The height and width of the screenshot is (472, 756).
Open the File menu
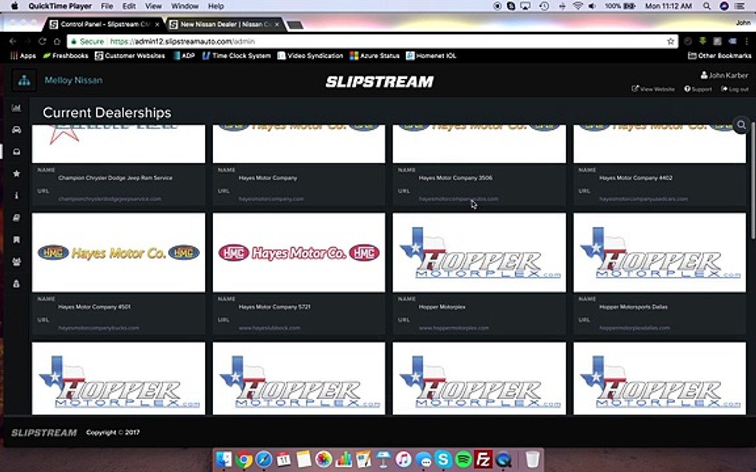point(107,7)
